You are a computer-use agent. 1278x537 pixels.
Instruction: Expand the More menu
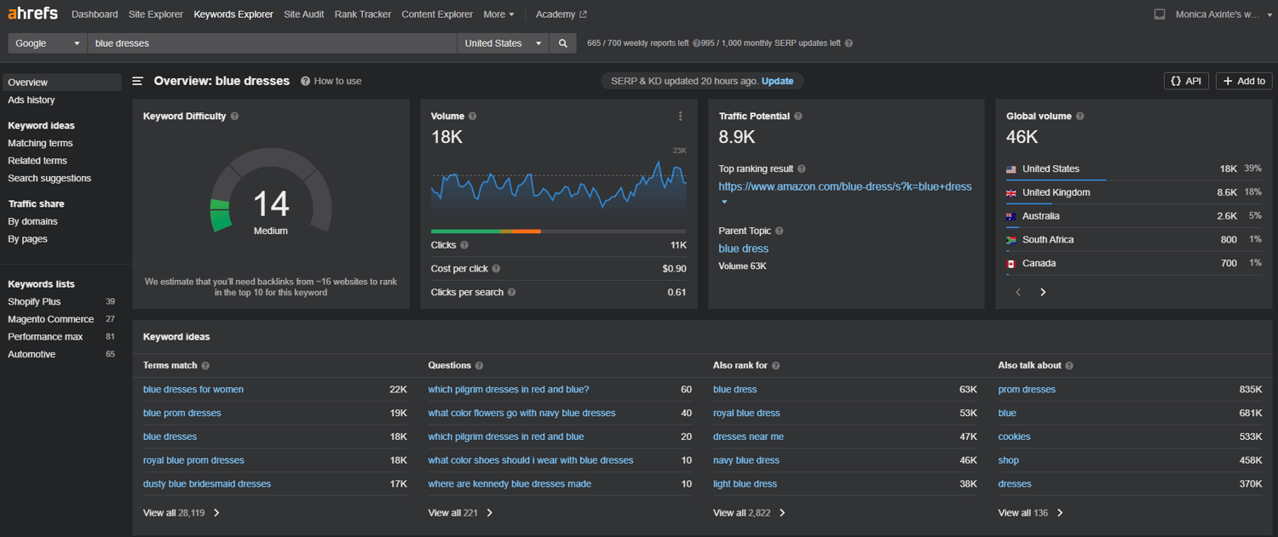click(x=498, y=14)
